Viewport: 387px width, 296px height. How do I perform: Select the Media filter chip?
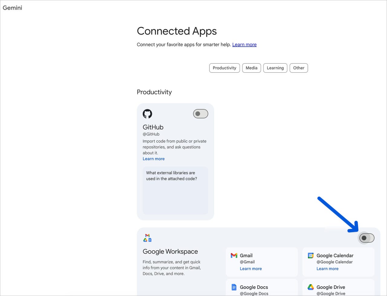[252, 68]
